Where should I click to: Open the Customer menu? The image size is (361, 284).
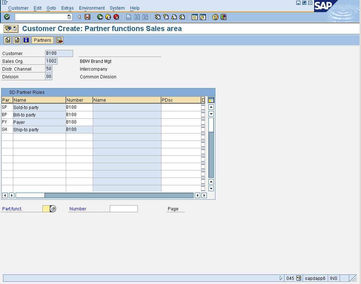18,8
